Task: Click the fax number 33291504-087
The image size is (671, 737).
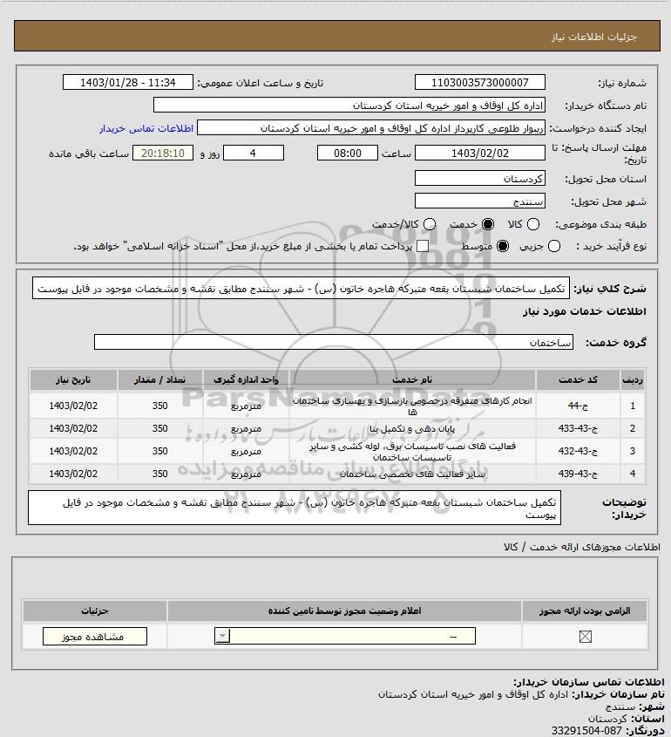Action: click(x=586, y=730)
